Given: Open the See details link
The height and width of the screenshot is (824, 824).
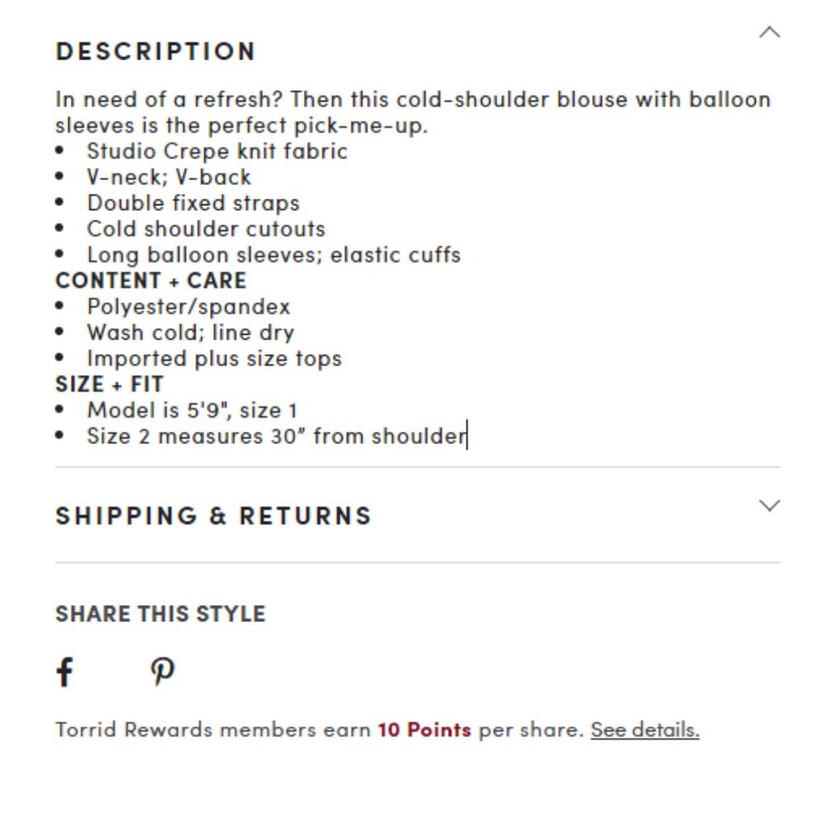Looking at the screenshot, I should pyautogui.click(x=644, y=730).
